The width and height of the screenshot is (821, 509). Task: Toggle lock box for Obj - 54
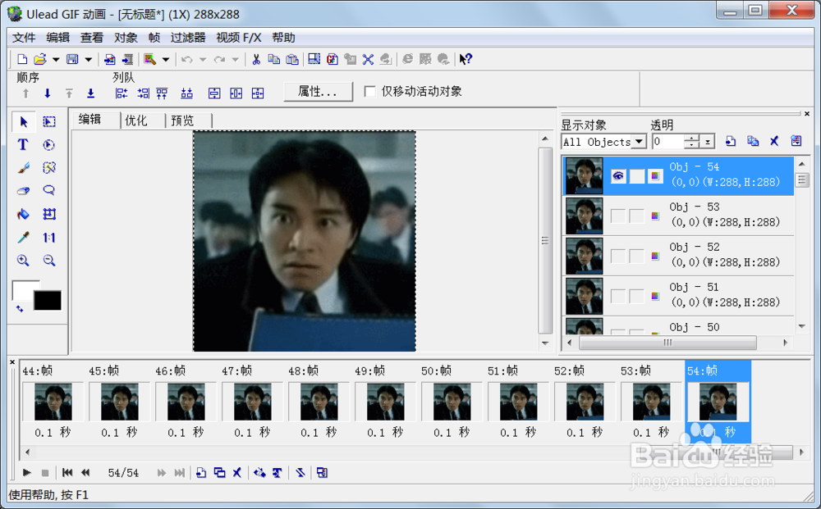tap(637, 176)
